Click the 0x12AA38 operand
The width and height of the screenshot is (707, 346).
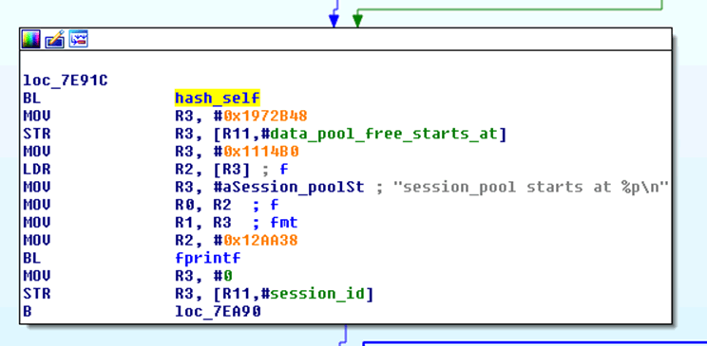pos(260,240)
